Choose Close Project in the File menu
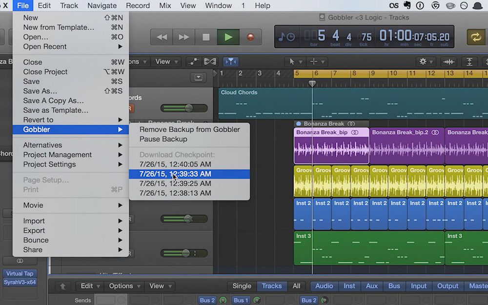 coord(71,72)
